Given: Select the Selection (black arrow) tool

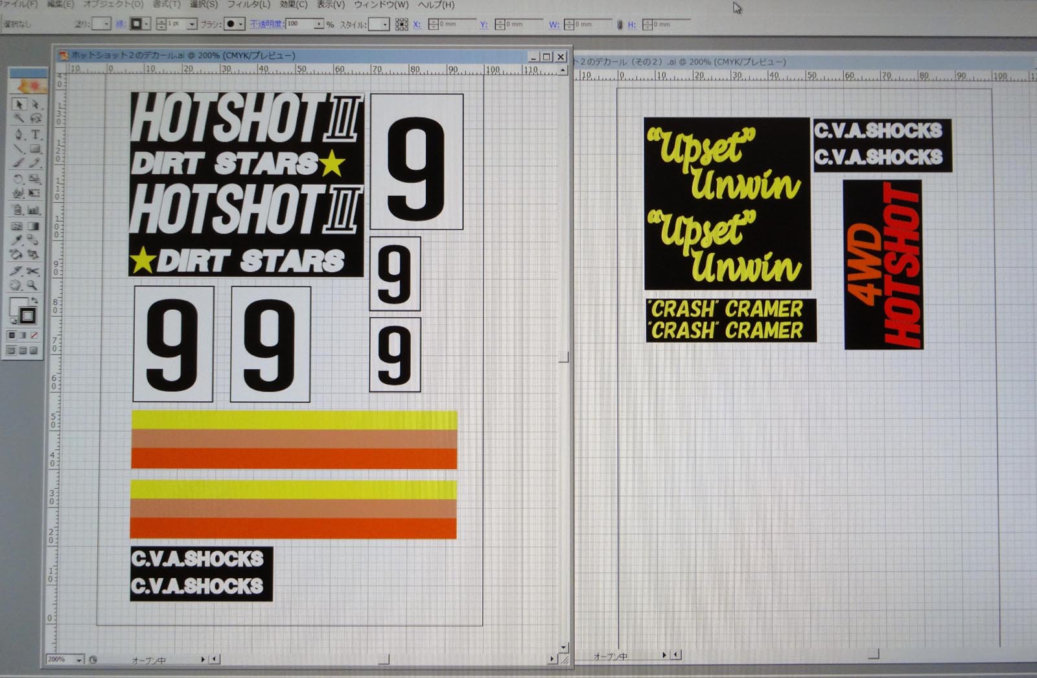Looking at the screenshot, I should tap(18, 104).
